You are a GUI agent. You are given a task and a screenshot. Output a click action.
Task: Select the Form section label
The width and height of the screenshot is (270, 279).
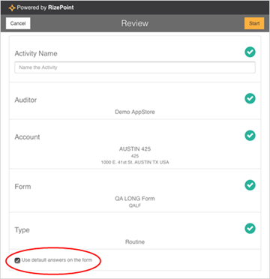[x=22, y=187]
